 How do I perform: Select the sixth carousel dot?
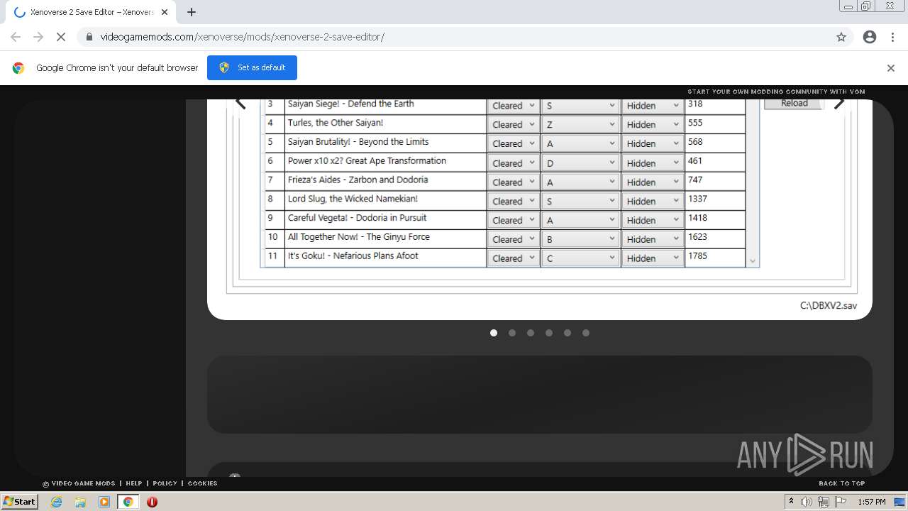[x=586, y=333]
